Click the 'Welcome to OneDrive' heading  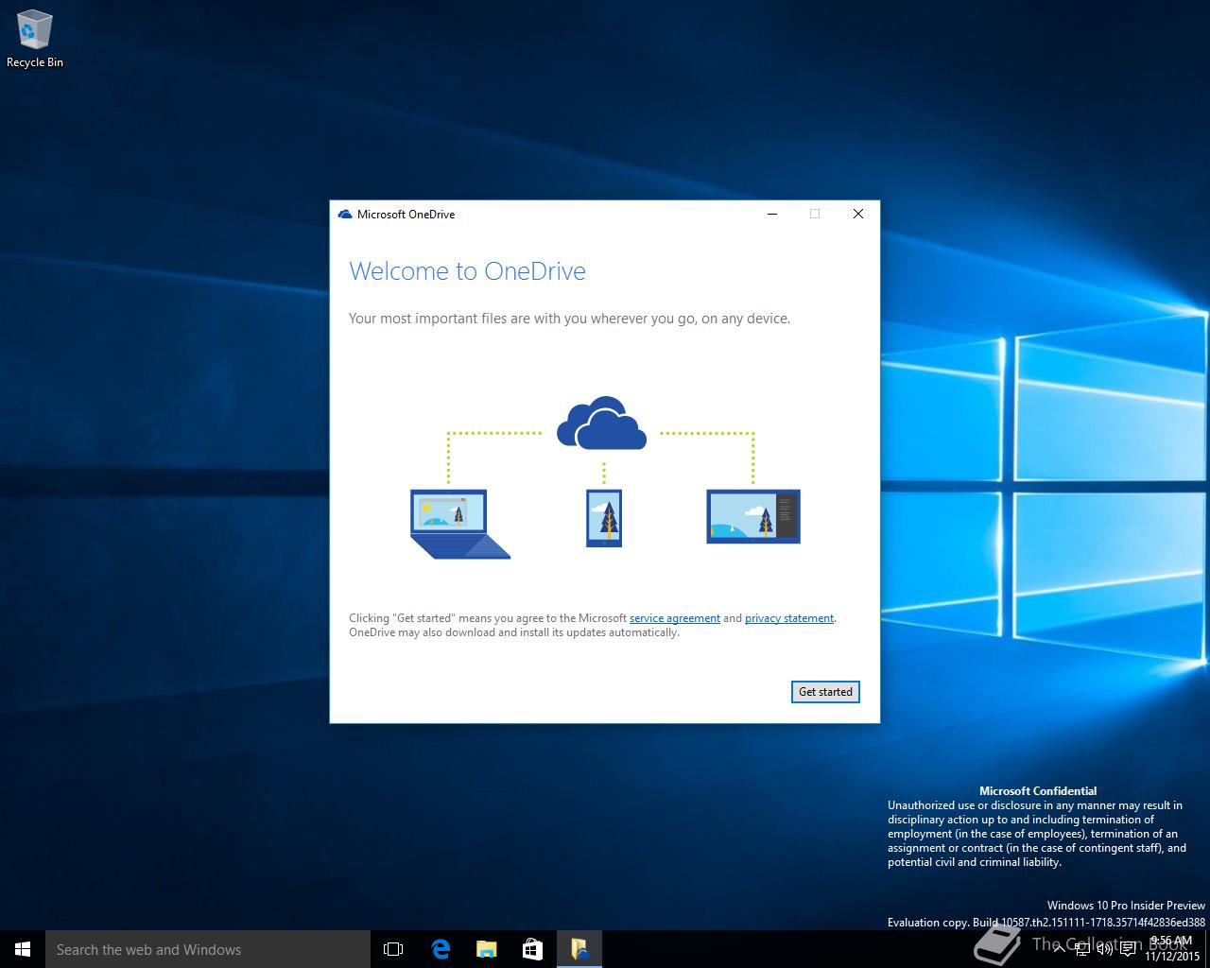467,271
